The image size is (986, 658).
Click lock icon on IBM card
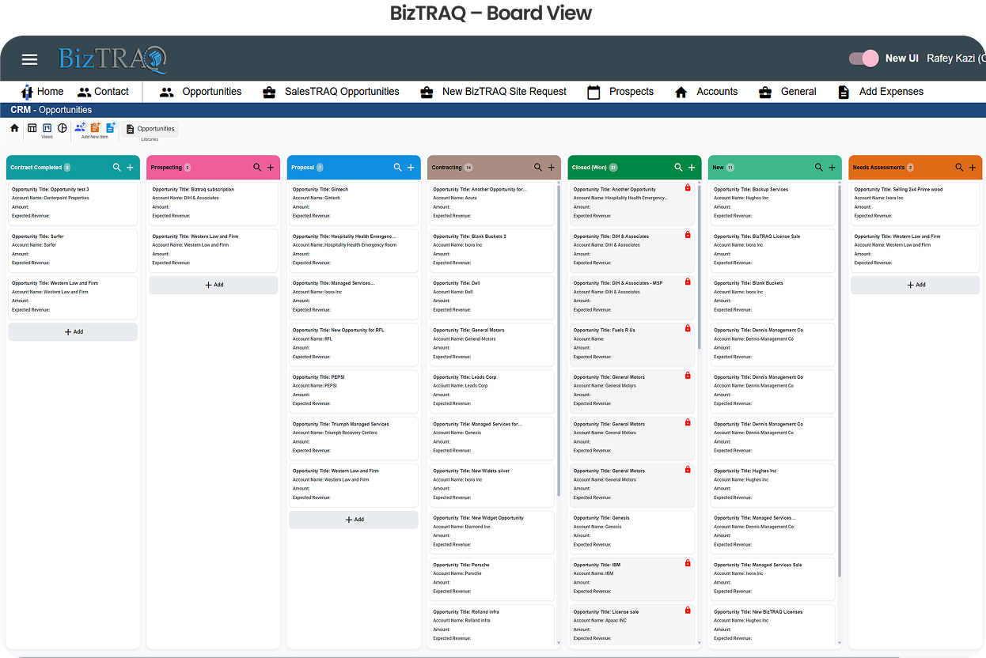coord(688,563)
